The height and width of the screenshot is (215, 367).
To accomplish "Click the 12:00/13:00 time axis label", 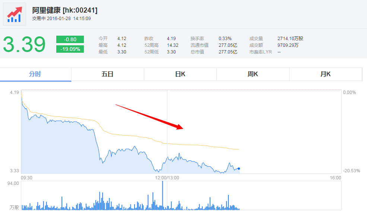I will tap(167, 178).
